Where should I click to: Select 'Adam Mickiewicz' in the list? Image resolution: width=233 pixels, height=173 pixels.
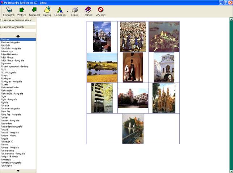(x=9, y=55)
